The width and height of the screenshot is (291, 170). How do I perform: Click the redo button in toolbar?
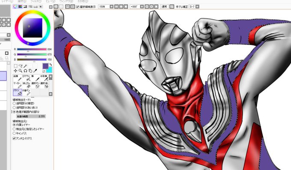coord(61,7)
